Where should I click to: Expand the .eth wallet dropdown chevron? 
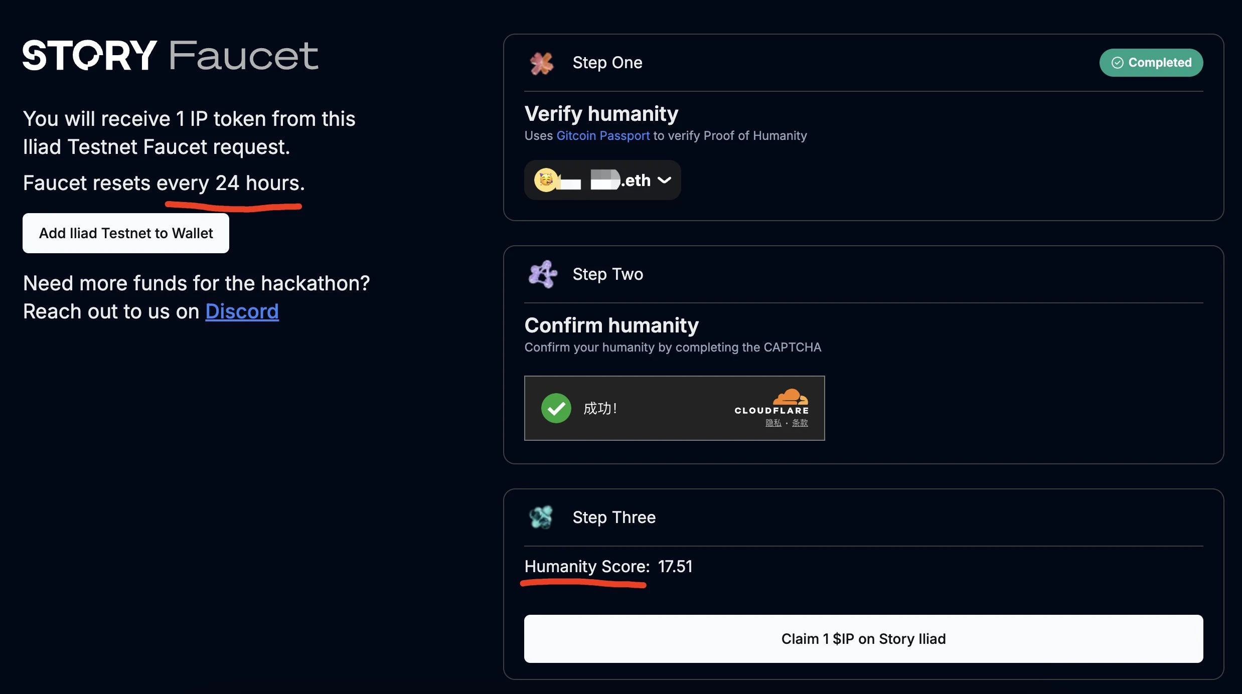664,180
